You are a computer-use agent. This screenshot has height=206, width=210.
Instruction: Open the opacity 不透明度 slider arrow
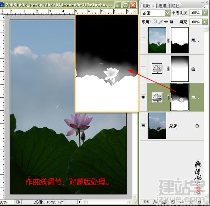click(x=205, y=13)
